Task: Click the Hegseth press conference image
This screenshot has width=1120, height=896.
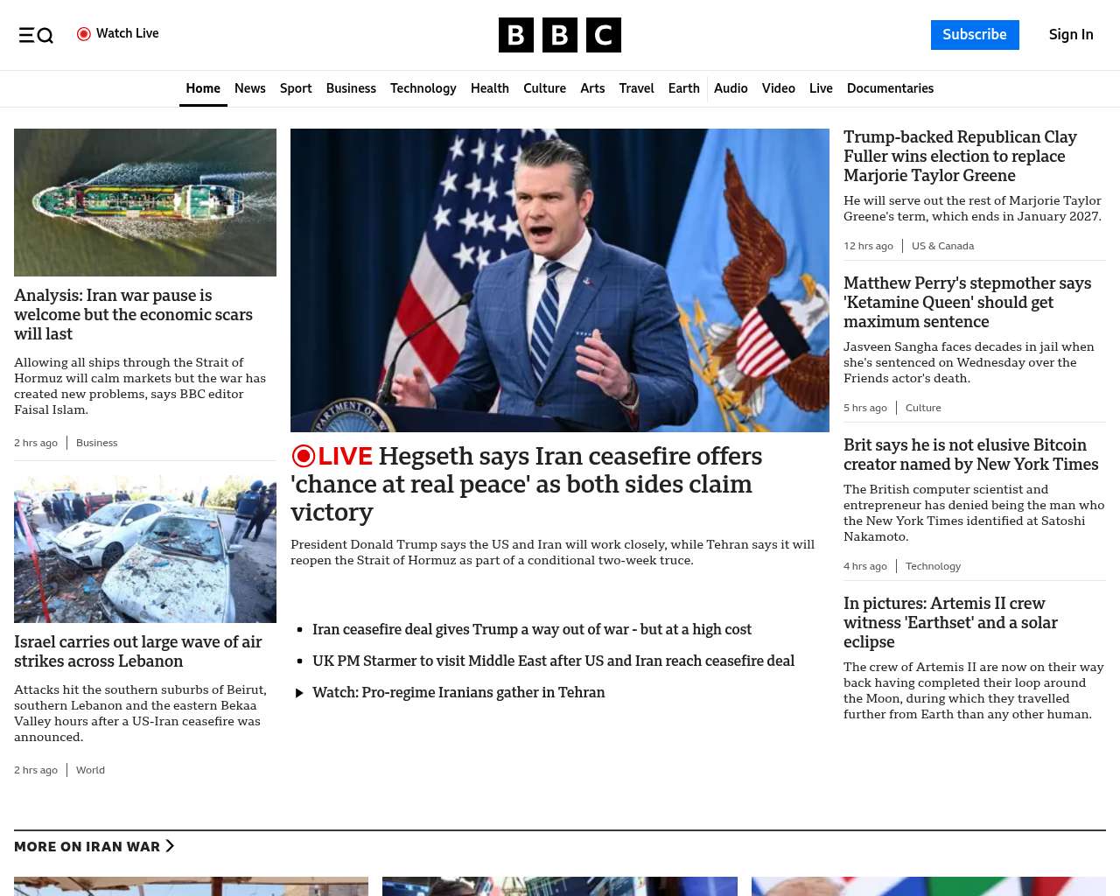Action: 559,280
